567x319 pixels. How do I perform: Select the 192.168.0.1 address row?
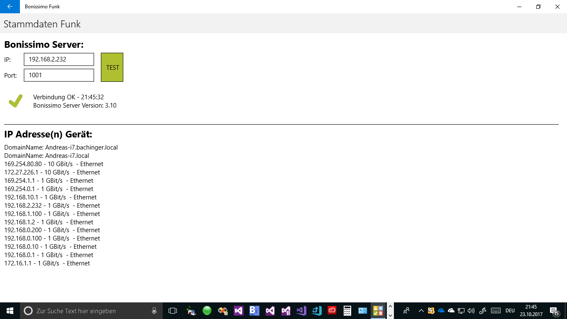click(49, 255)
